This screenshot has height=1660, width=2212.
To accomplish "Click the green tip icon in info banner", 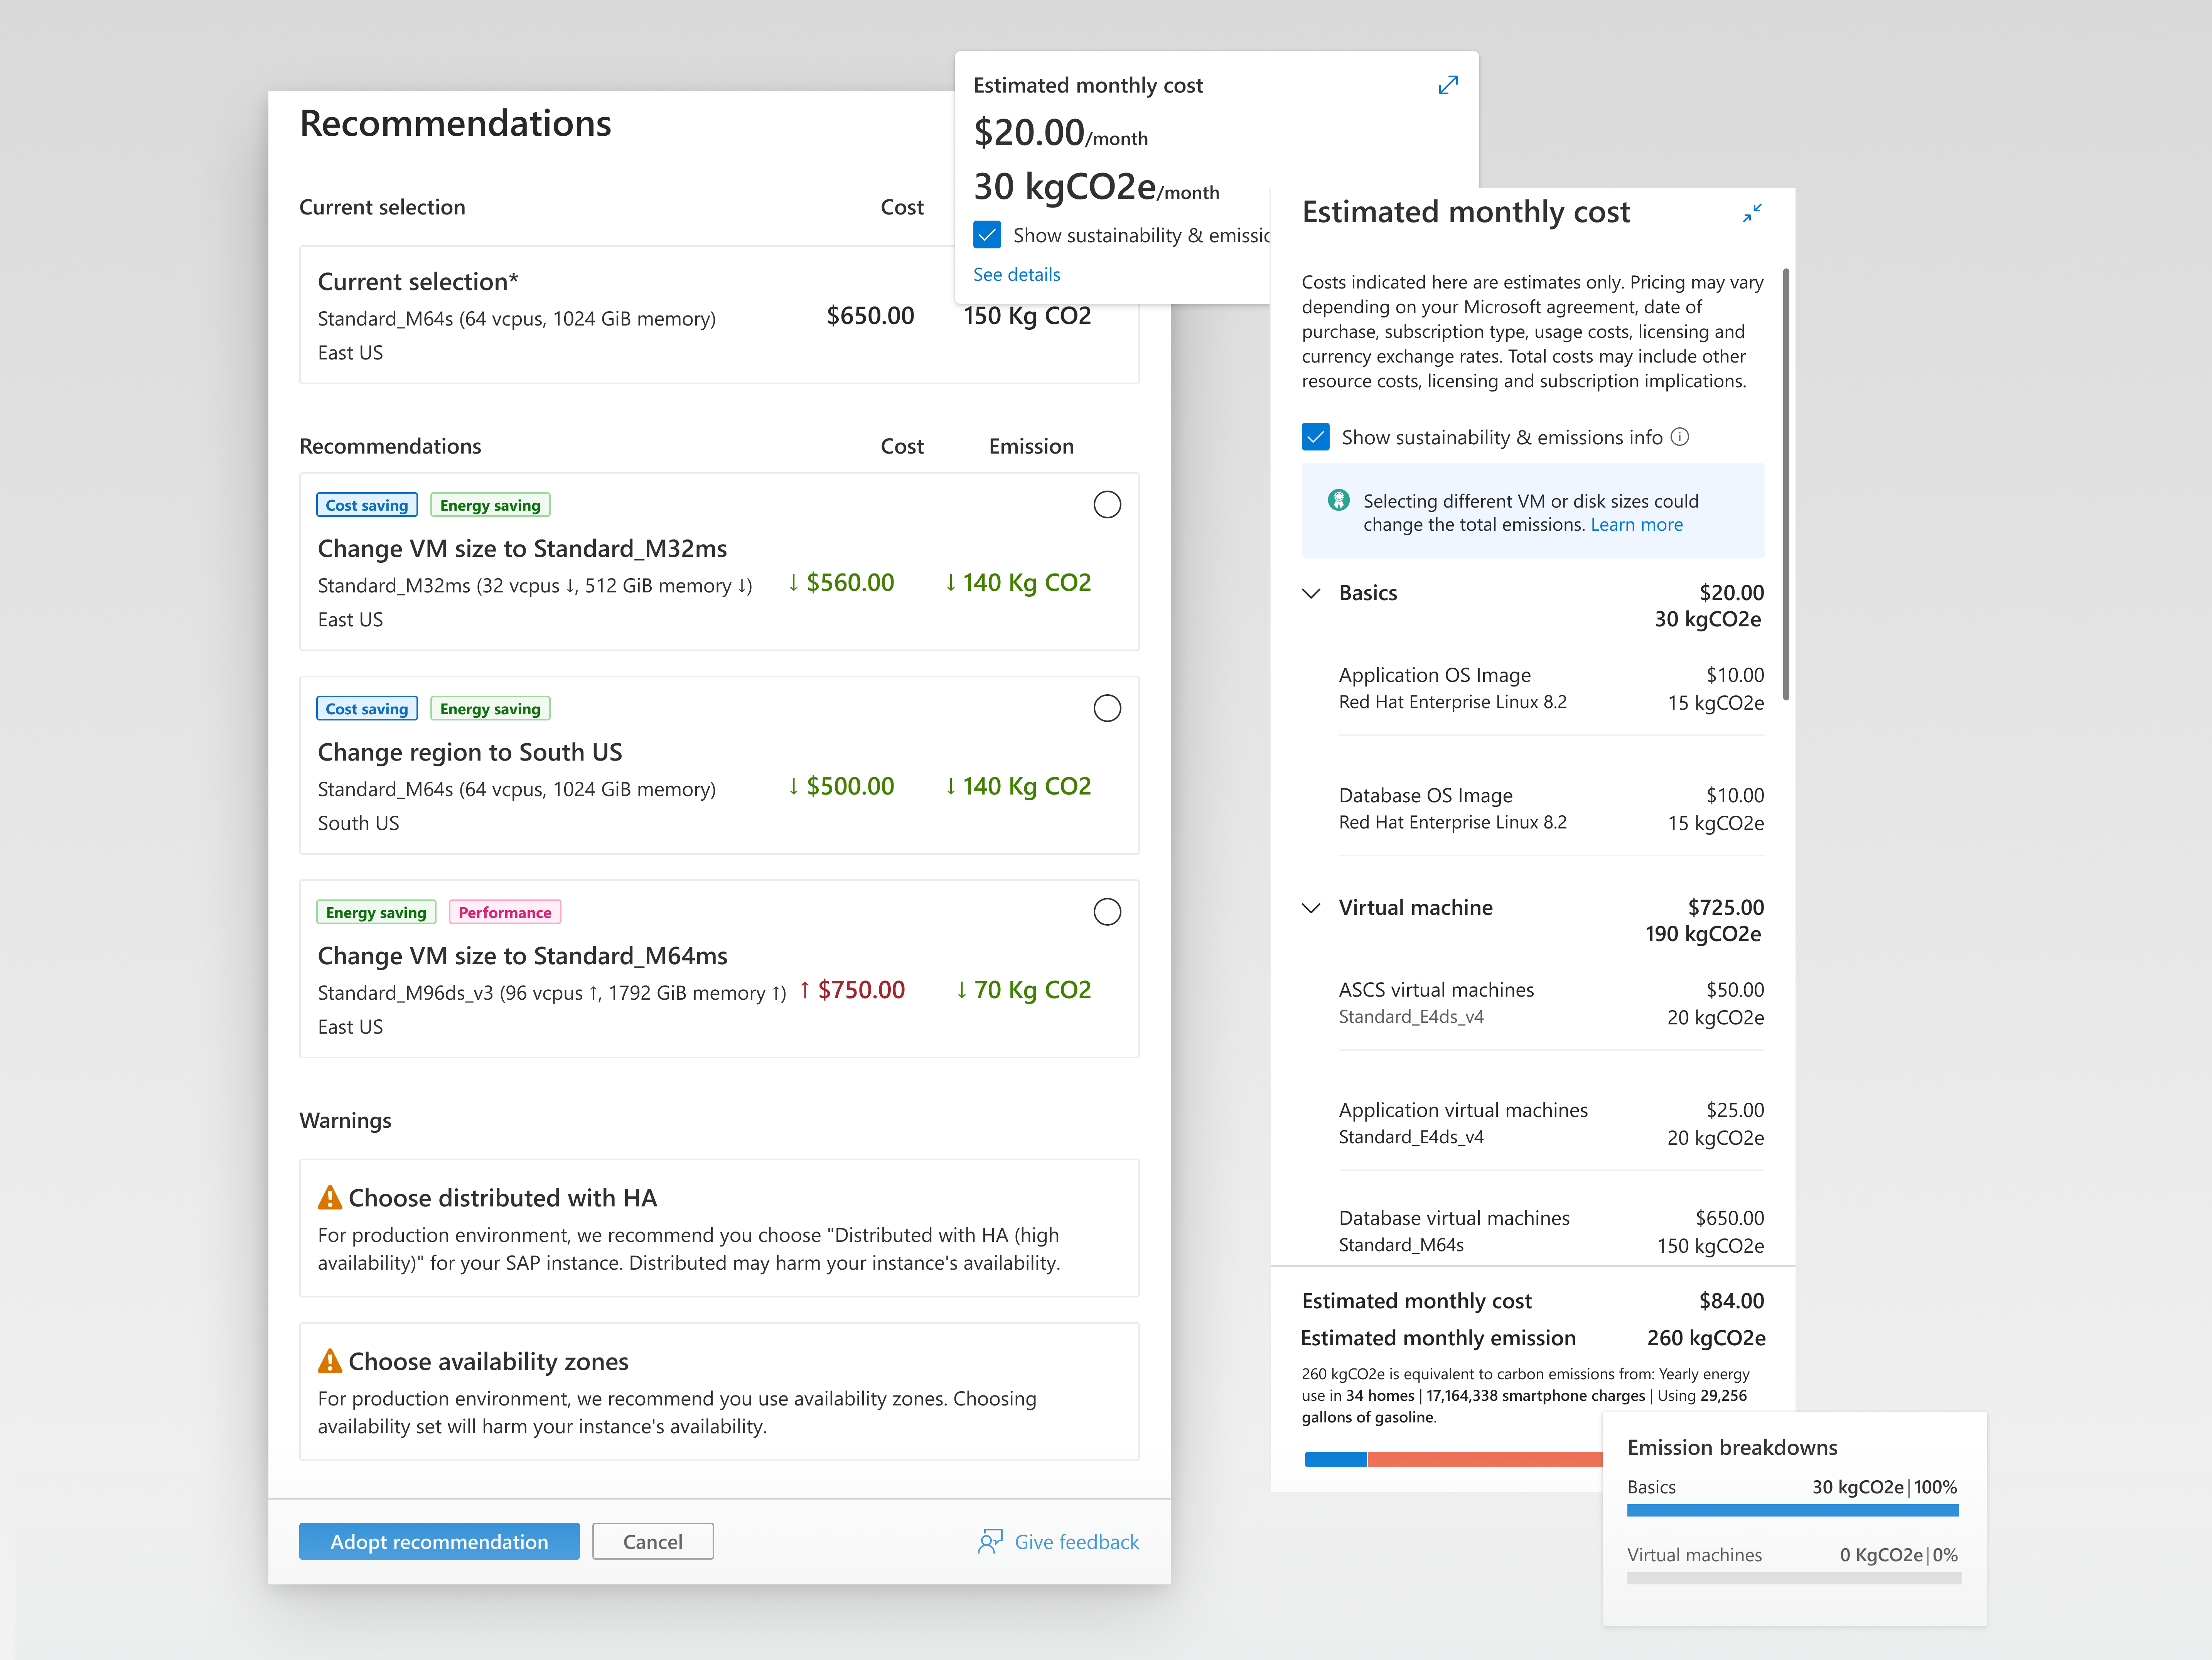I will coord(1338,500).
